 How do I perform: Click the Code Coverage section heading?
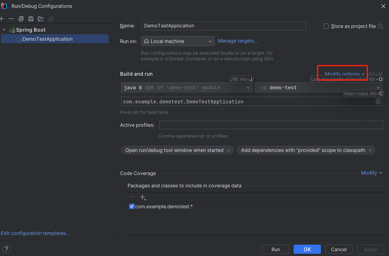click(x=138, y=173)
